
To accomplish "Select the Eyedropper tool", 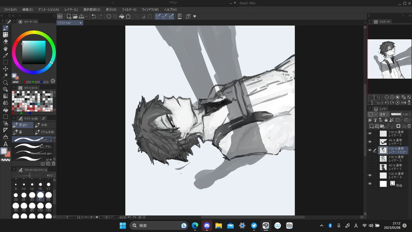I will 5,55.
